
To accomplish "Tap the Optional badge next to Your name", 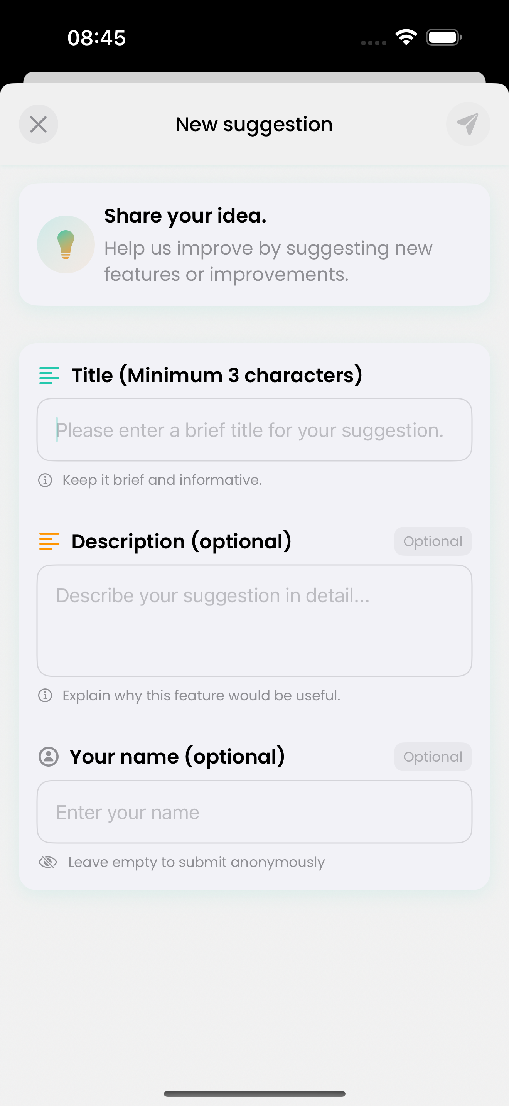I will point(433,757).
